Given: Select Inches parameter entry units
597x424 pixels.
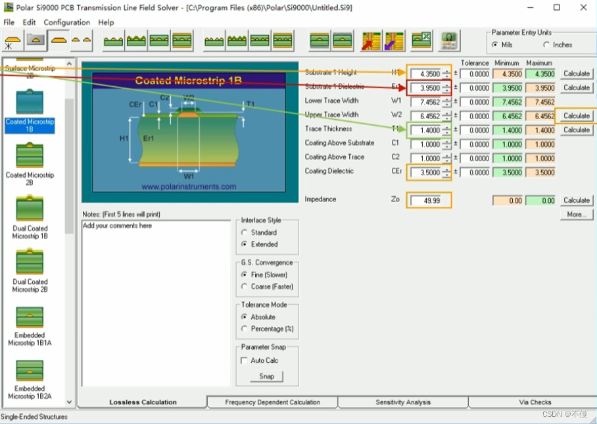Looking at the screenshot, I should tap(546, 45).
